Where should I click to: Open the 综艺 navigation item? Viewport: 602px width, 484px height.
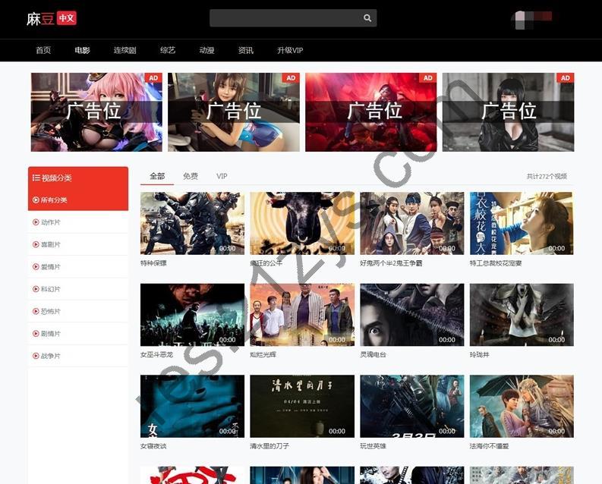(x=168, y=50)
